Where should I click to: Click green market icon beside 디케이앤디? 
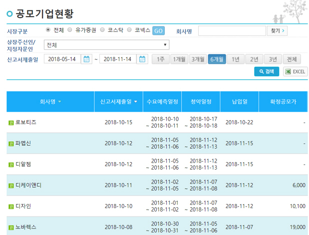tap(11, 186)
